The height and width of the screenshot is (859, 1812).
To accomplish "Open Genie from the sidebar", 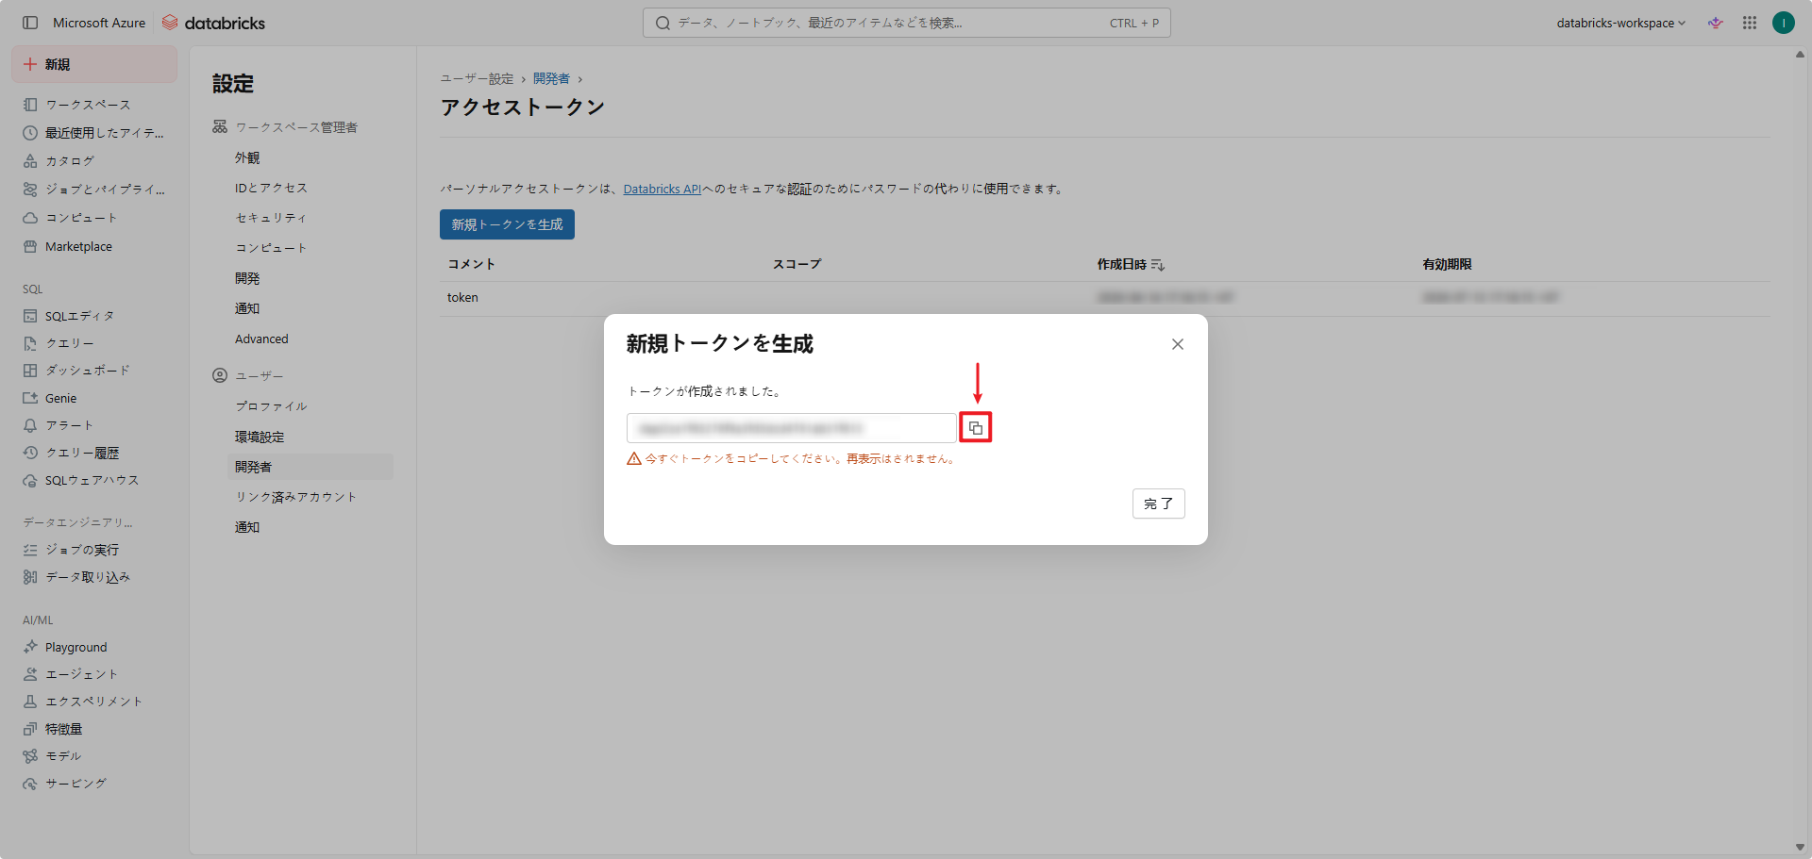I will tap(60, 398).
